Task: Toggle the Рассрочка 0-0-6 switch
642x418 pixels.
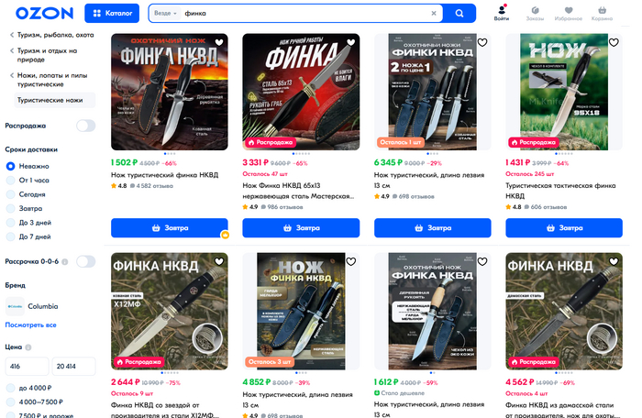Action: pyautogui.click(x=85, y=261)
